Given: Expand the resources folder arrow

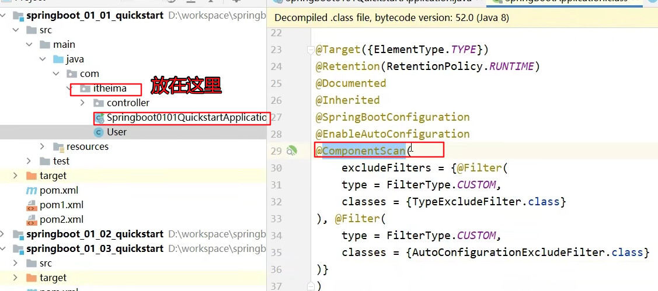Looking at the screenshot, I should (x=43, y=146).
